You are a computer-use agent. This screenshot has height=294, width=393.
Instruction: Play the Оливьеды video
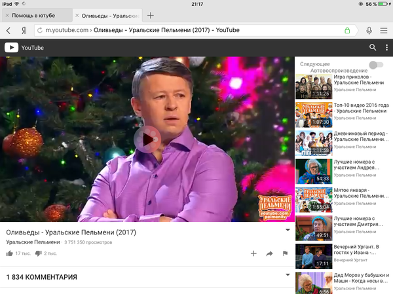[x=147, y=139]
